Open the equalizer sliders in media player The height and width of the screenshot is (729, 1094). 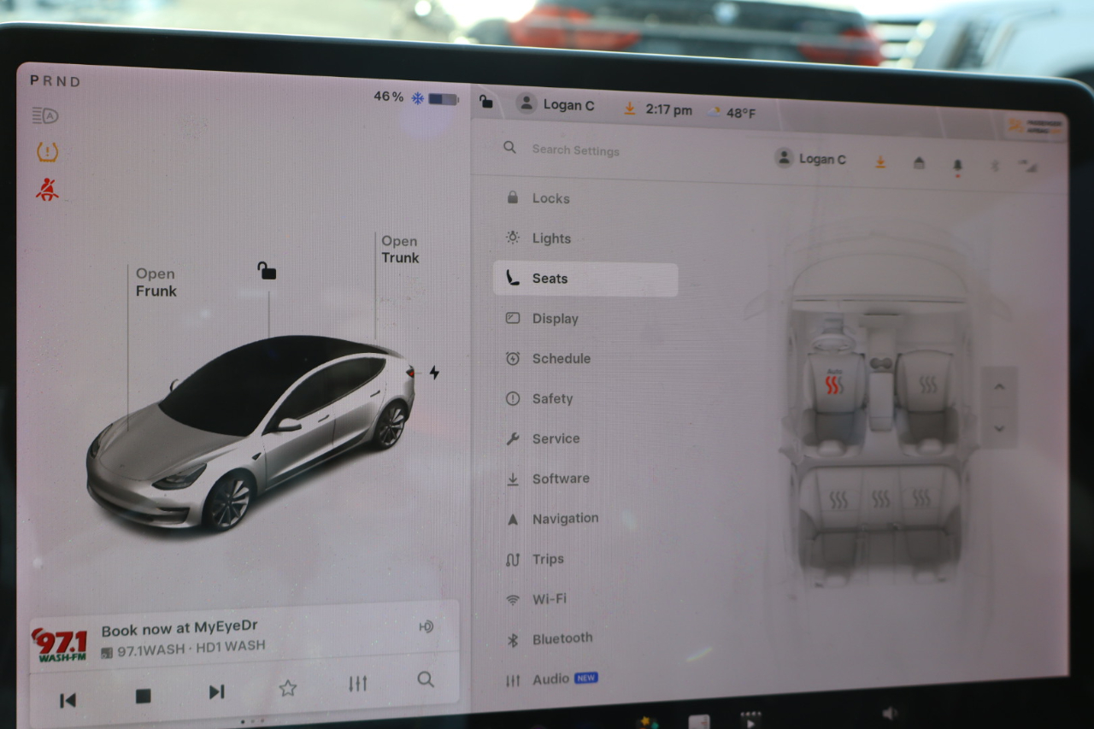(x=357, y=683)
